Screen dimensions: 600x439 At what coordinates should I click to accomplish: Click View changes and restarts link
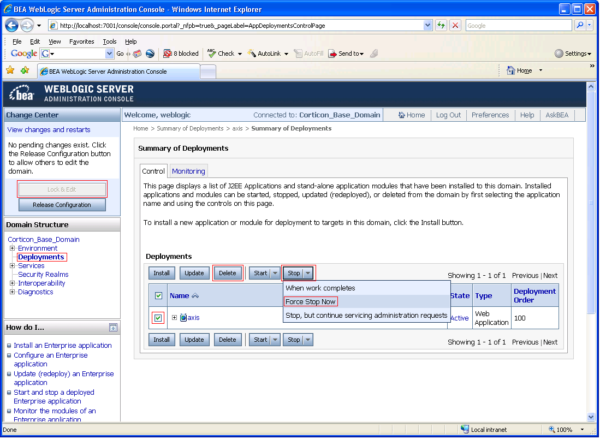pyautogui.click(x=49, y=130)
